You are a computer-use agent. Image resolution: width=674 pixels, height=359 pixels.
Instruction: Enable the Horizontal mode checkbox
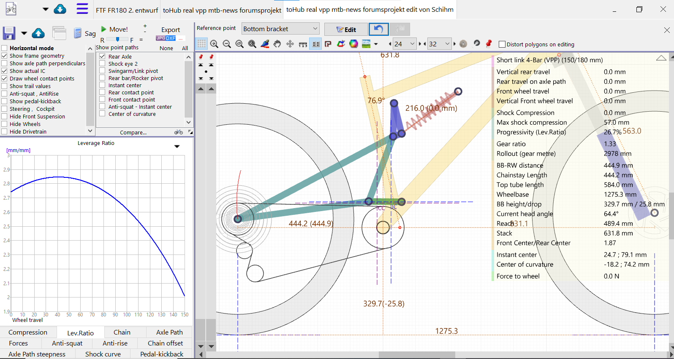4,48
